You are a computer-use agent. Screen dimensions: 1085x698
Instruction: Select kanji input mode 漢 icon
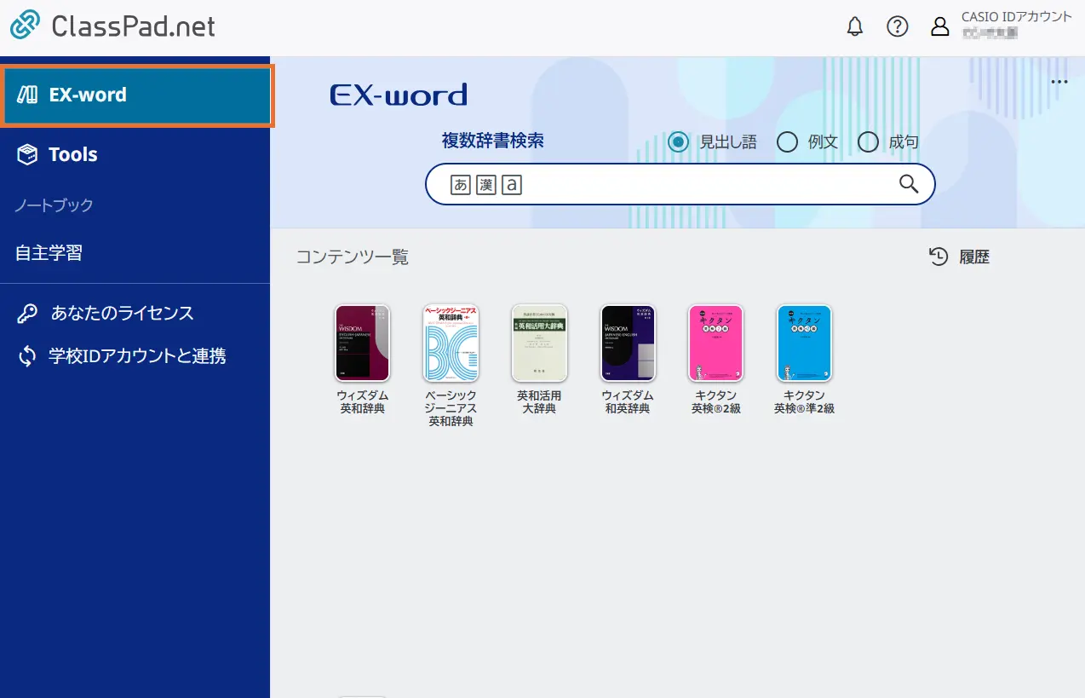pyautogui.click(x=486, y=184)
